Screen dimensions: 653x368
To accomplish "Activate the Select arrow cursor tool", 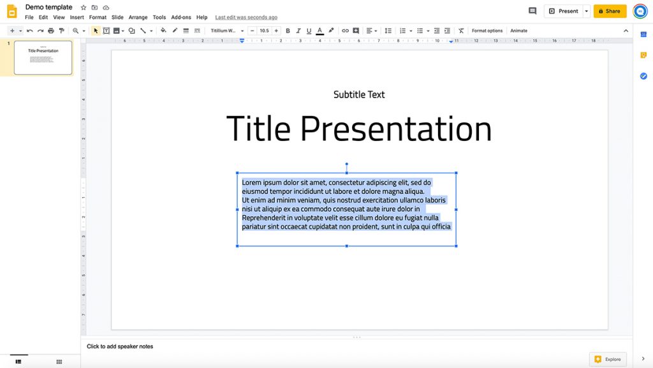I will click(96, 31).
